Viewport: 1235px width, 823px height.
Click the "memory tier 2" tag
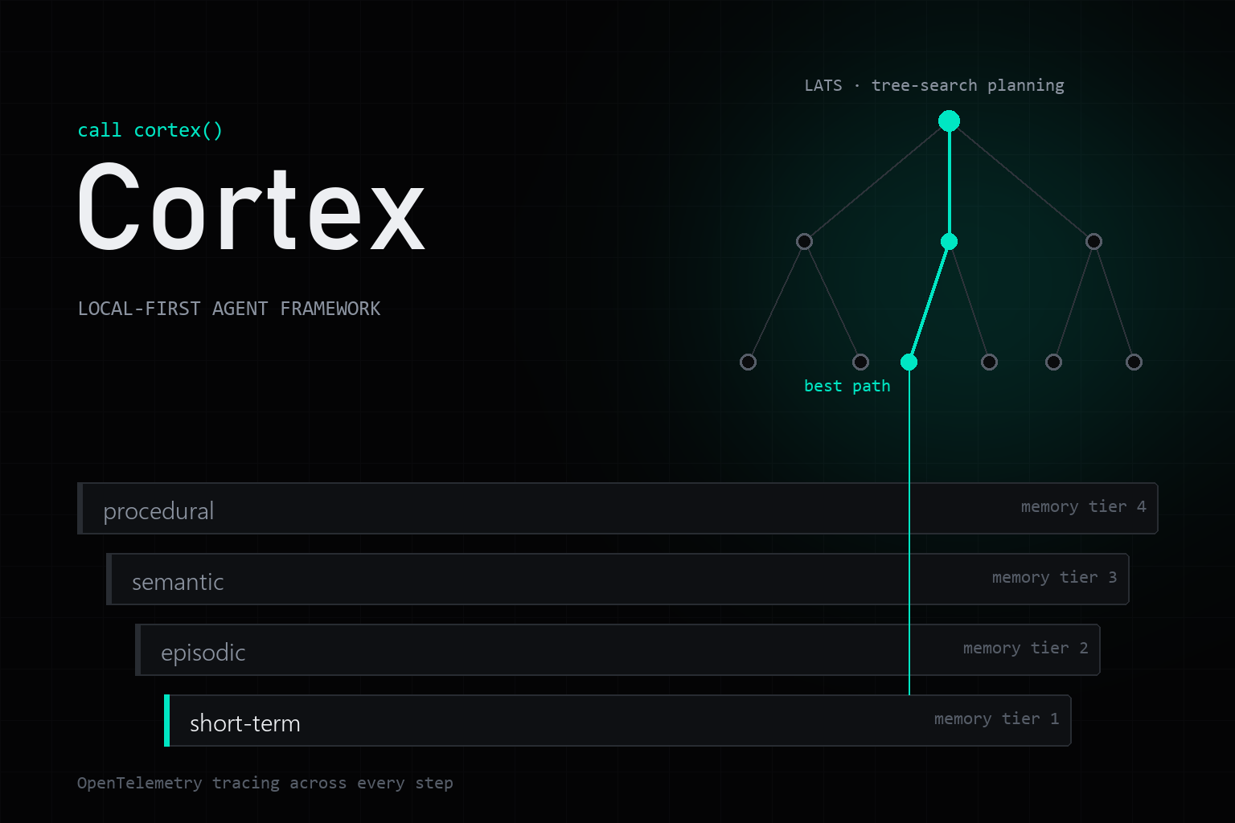click(x=1025, y=648)
